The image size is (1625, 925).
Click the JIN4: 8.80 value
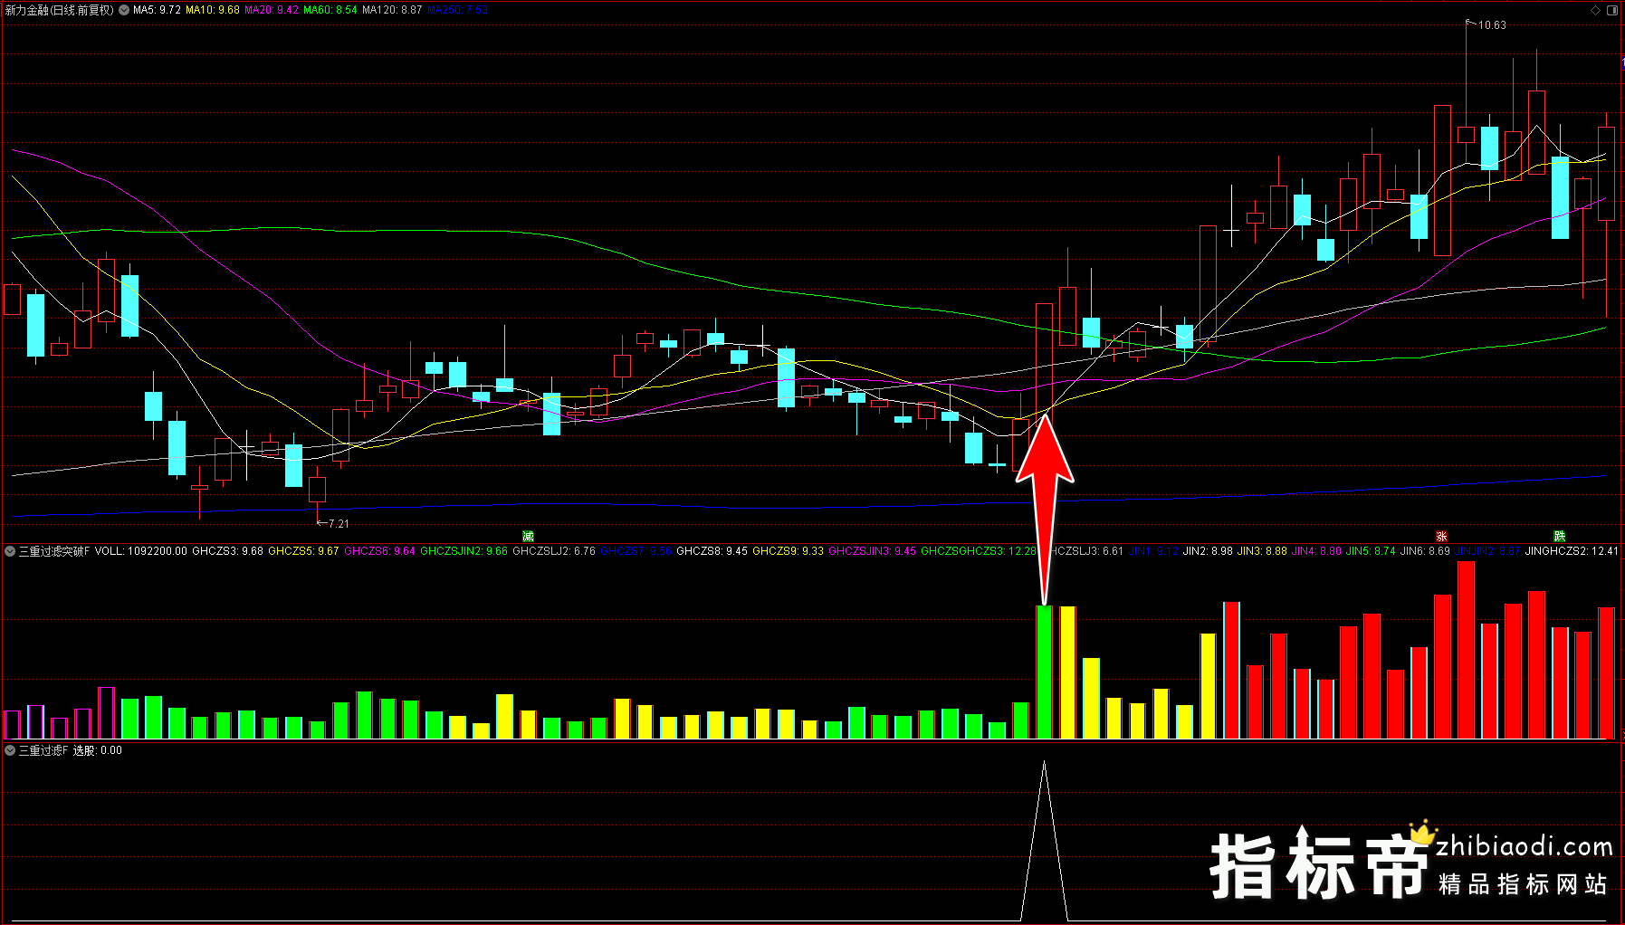1316,550
